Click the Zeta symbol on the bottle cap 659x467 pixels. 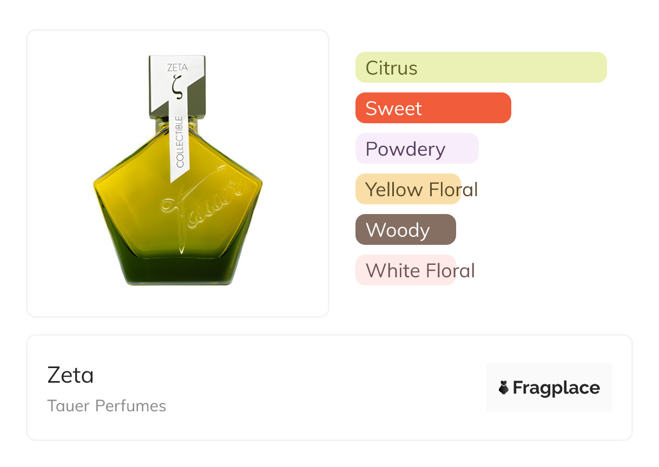point(177,85)
